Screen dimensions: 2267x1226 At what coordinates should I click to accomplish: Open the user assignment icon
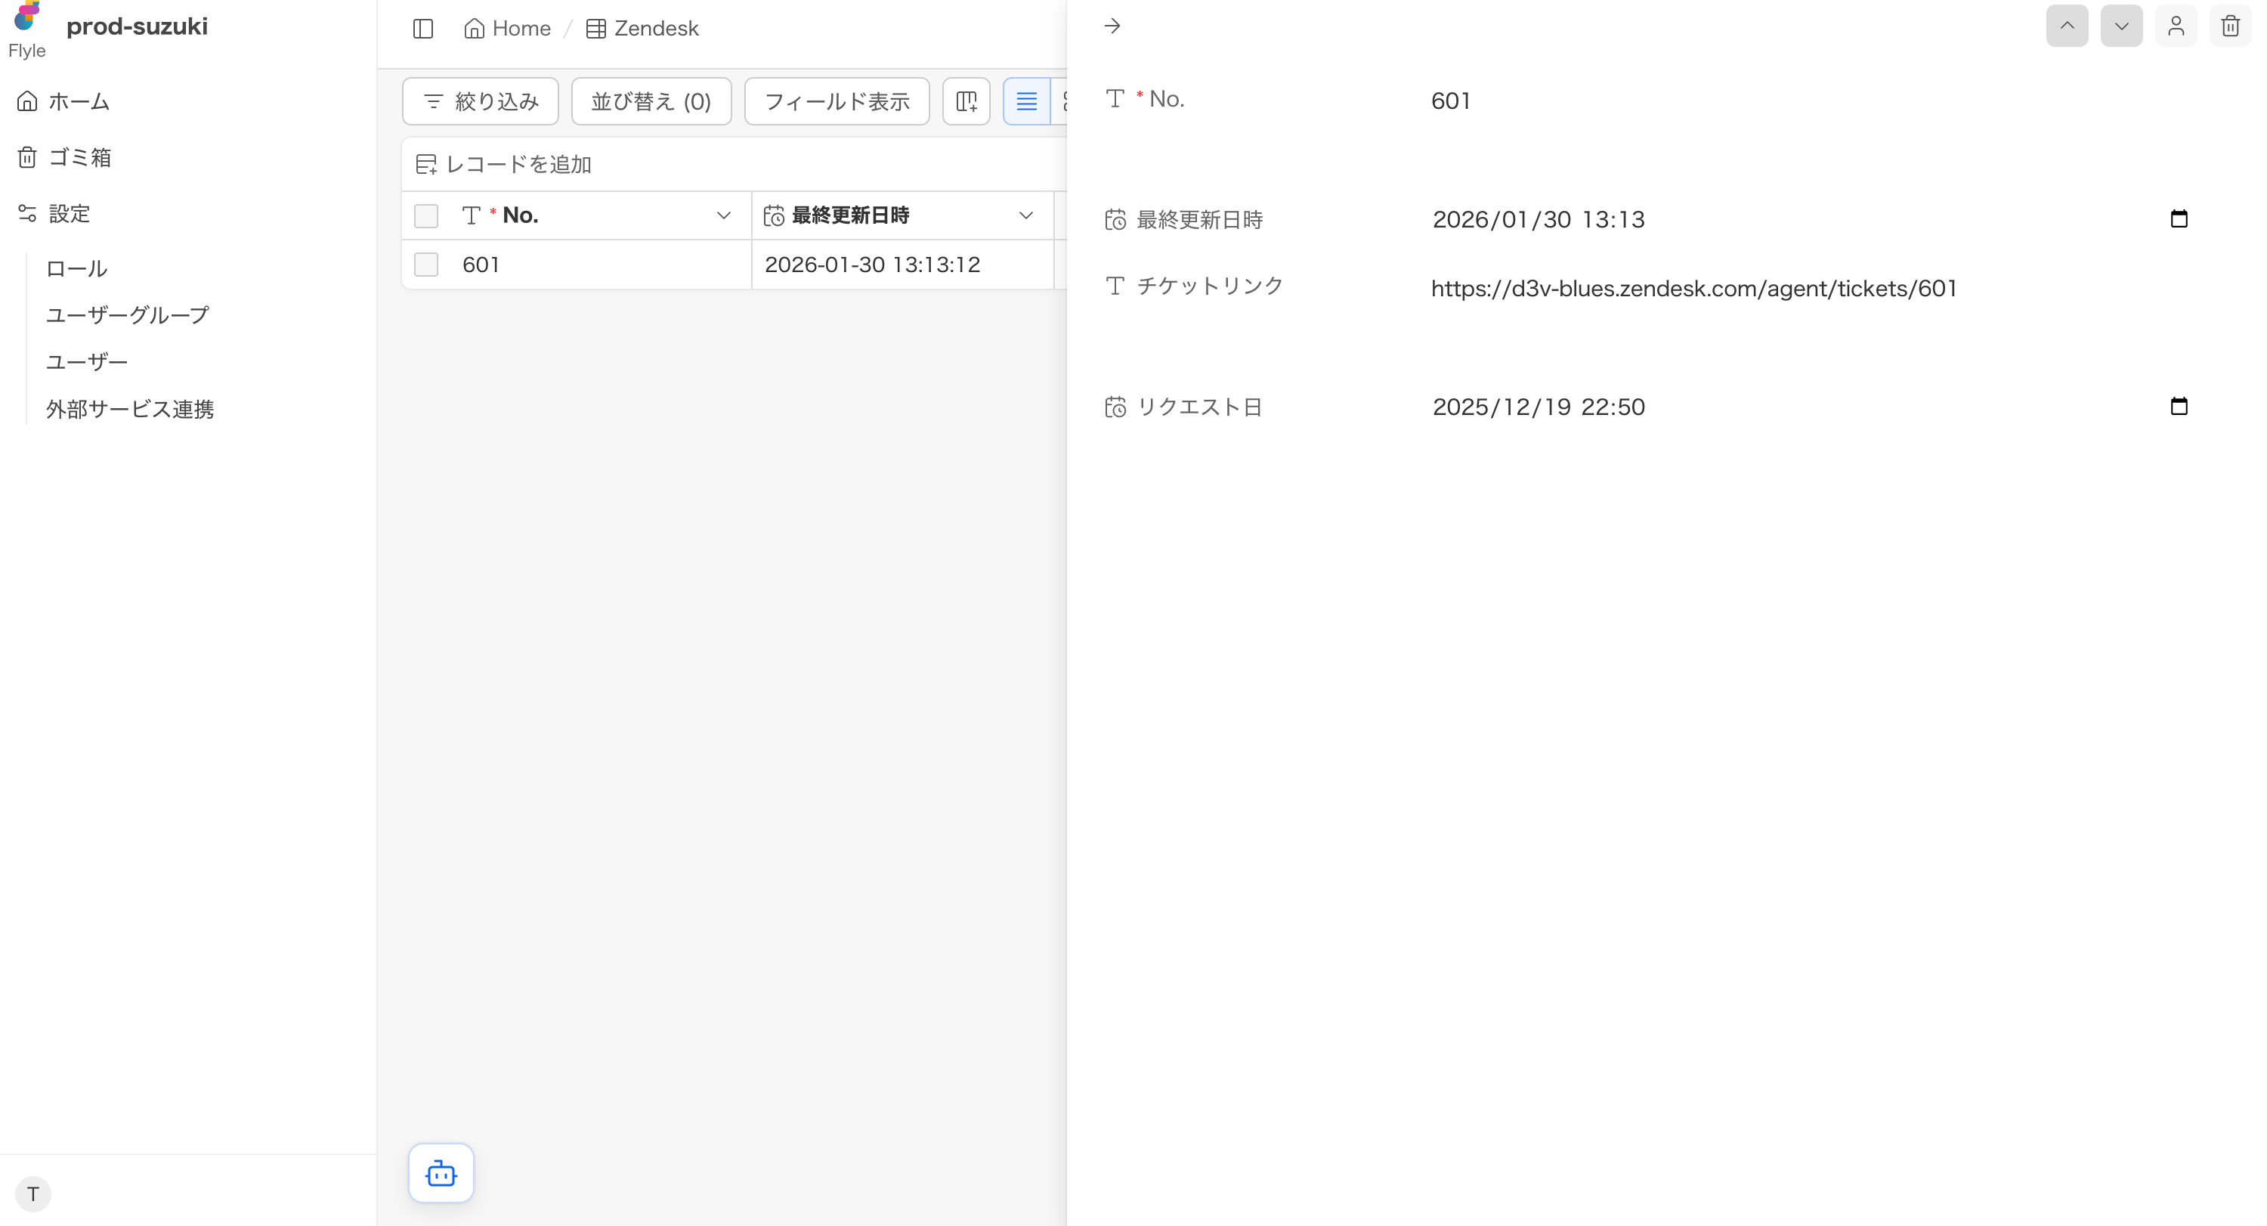(2176, 26)
